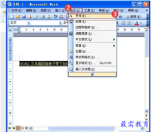Expand Standard toolbar options arrow
151x132 pixels.
click(x=148, y=17)
